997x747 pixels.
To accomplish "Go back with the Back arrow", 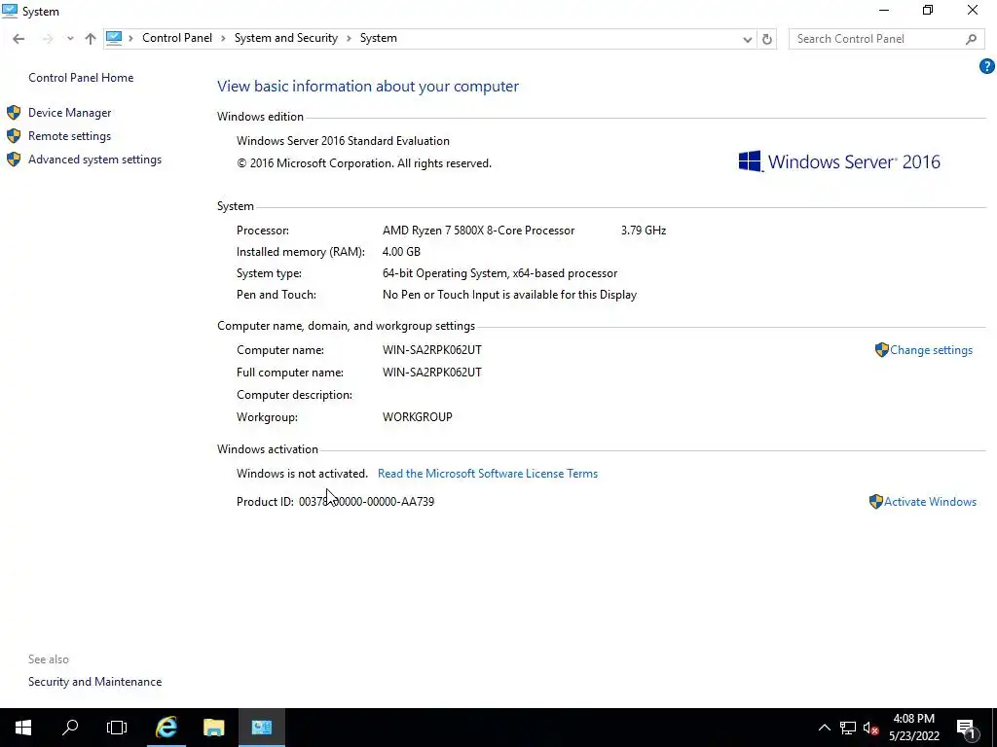I will coord(18,39).
